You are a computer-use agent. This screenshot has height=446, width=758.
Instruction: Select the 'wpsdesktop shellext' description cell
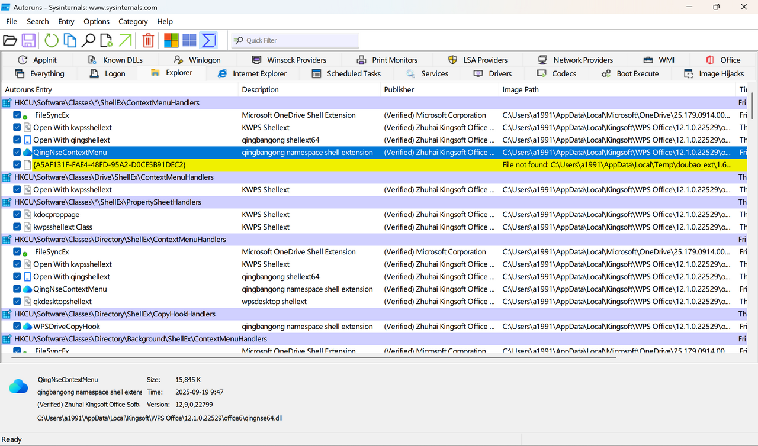[x=274, y=302]
